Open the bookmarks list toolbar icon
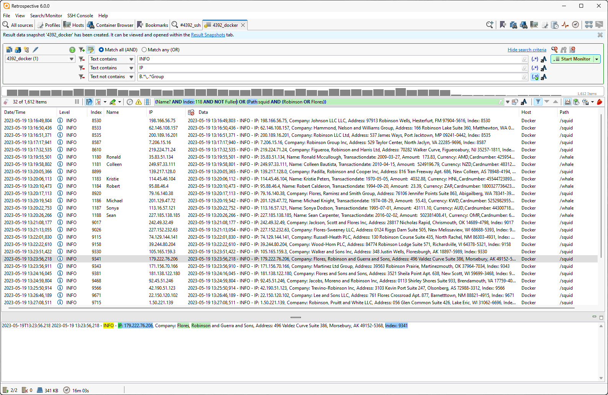The width and height of the screenshot is (608, 395). (503, 25)
